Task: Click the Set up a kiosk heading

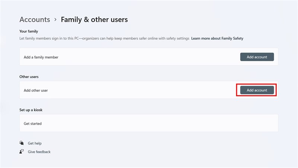Action: coord(34,110)
